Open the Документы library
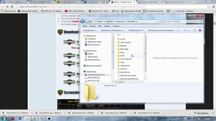Viewport: 216px width, 121px height. point(93,57)
